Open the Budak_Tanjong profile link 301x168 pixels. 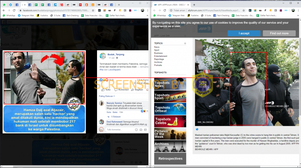pos(116,55)
